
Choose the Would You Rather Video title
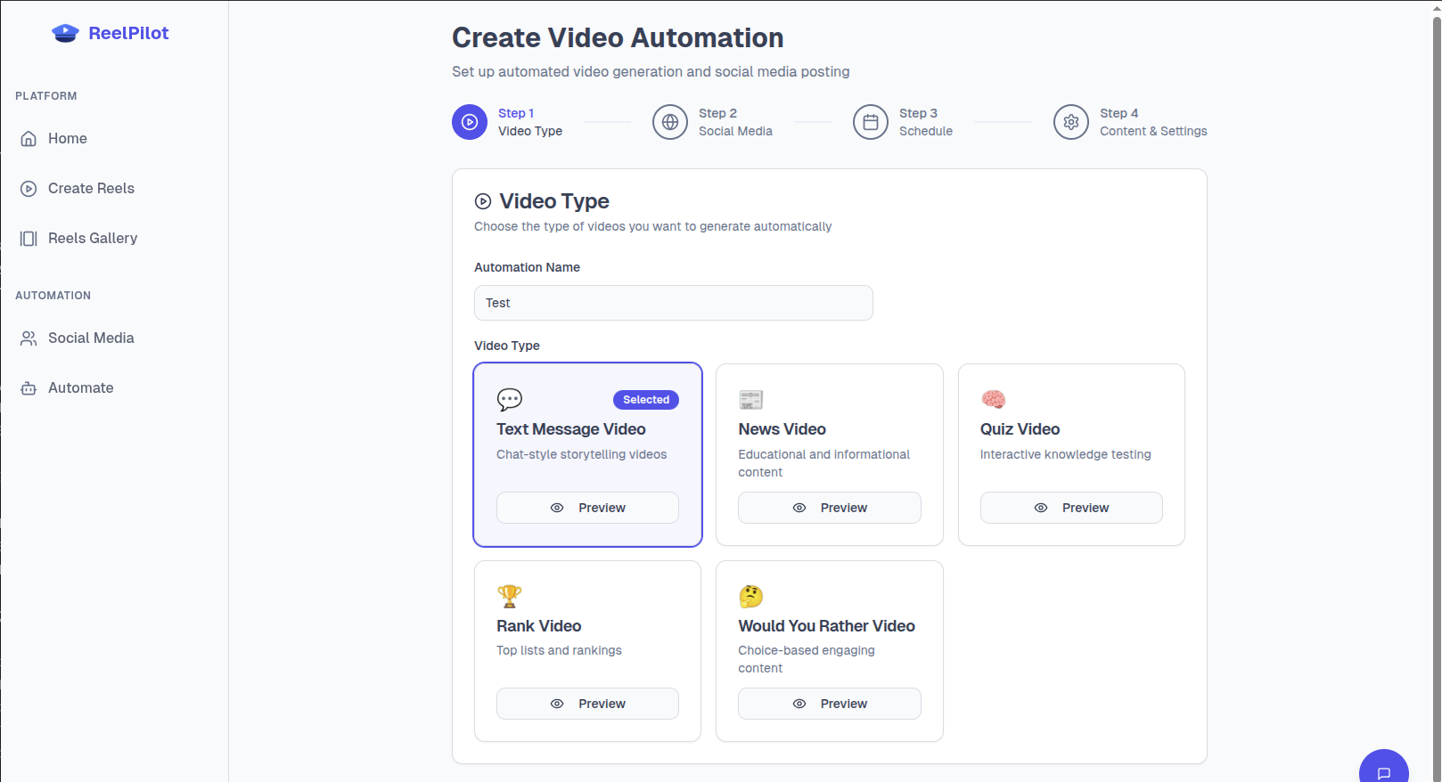826,626
